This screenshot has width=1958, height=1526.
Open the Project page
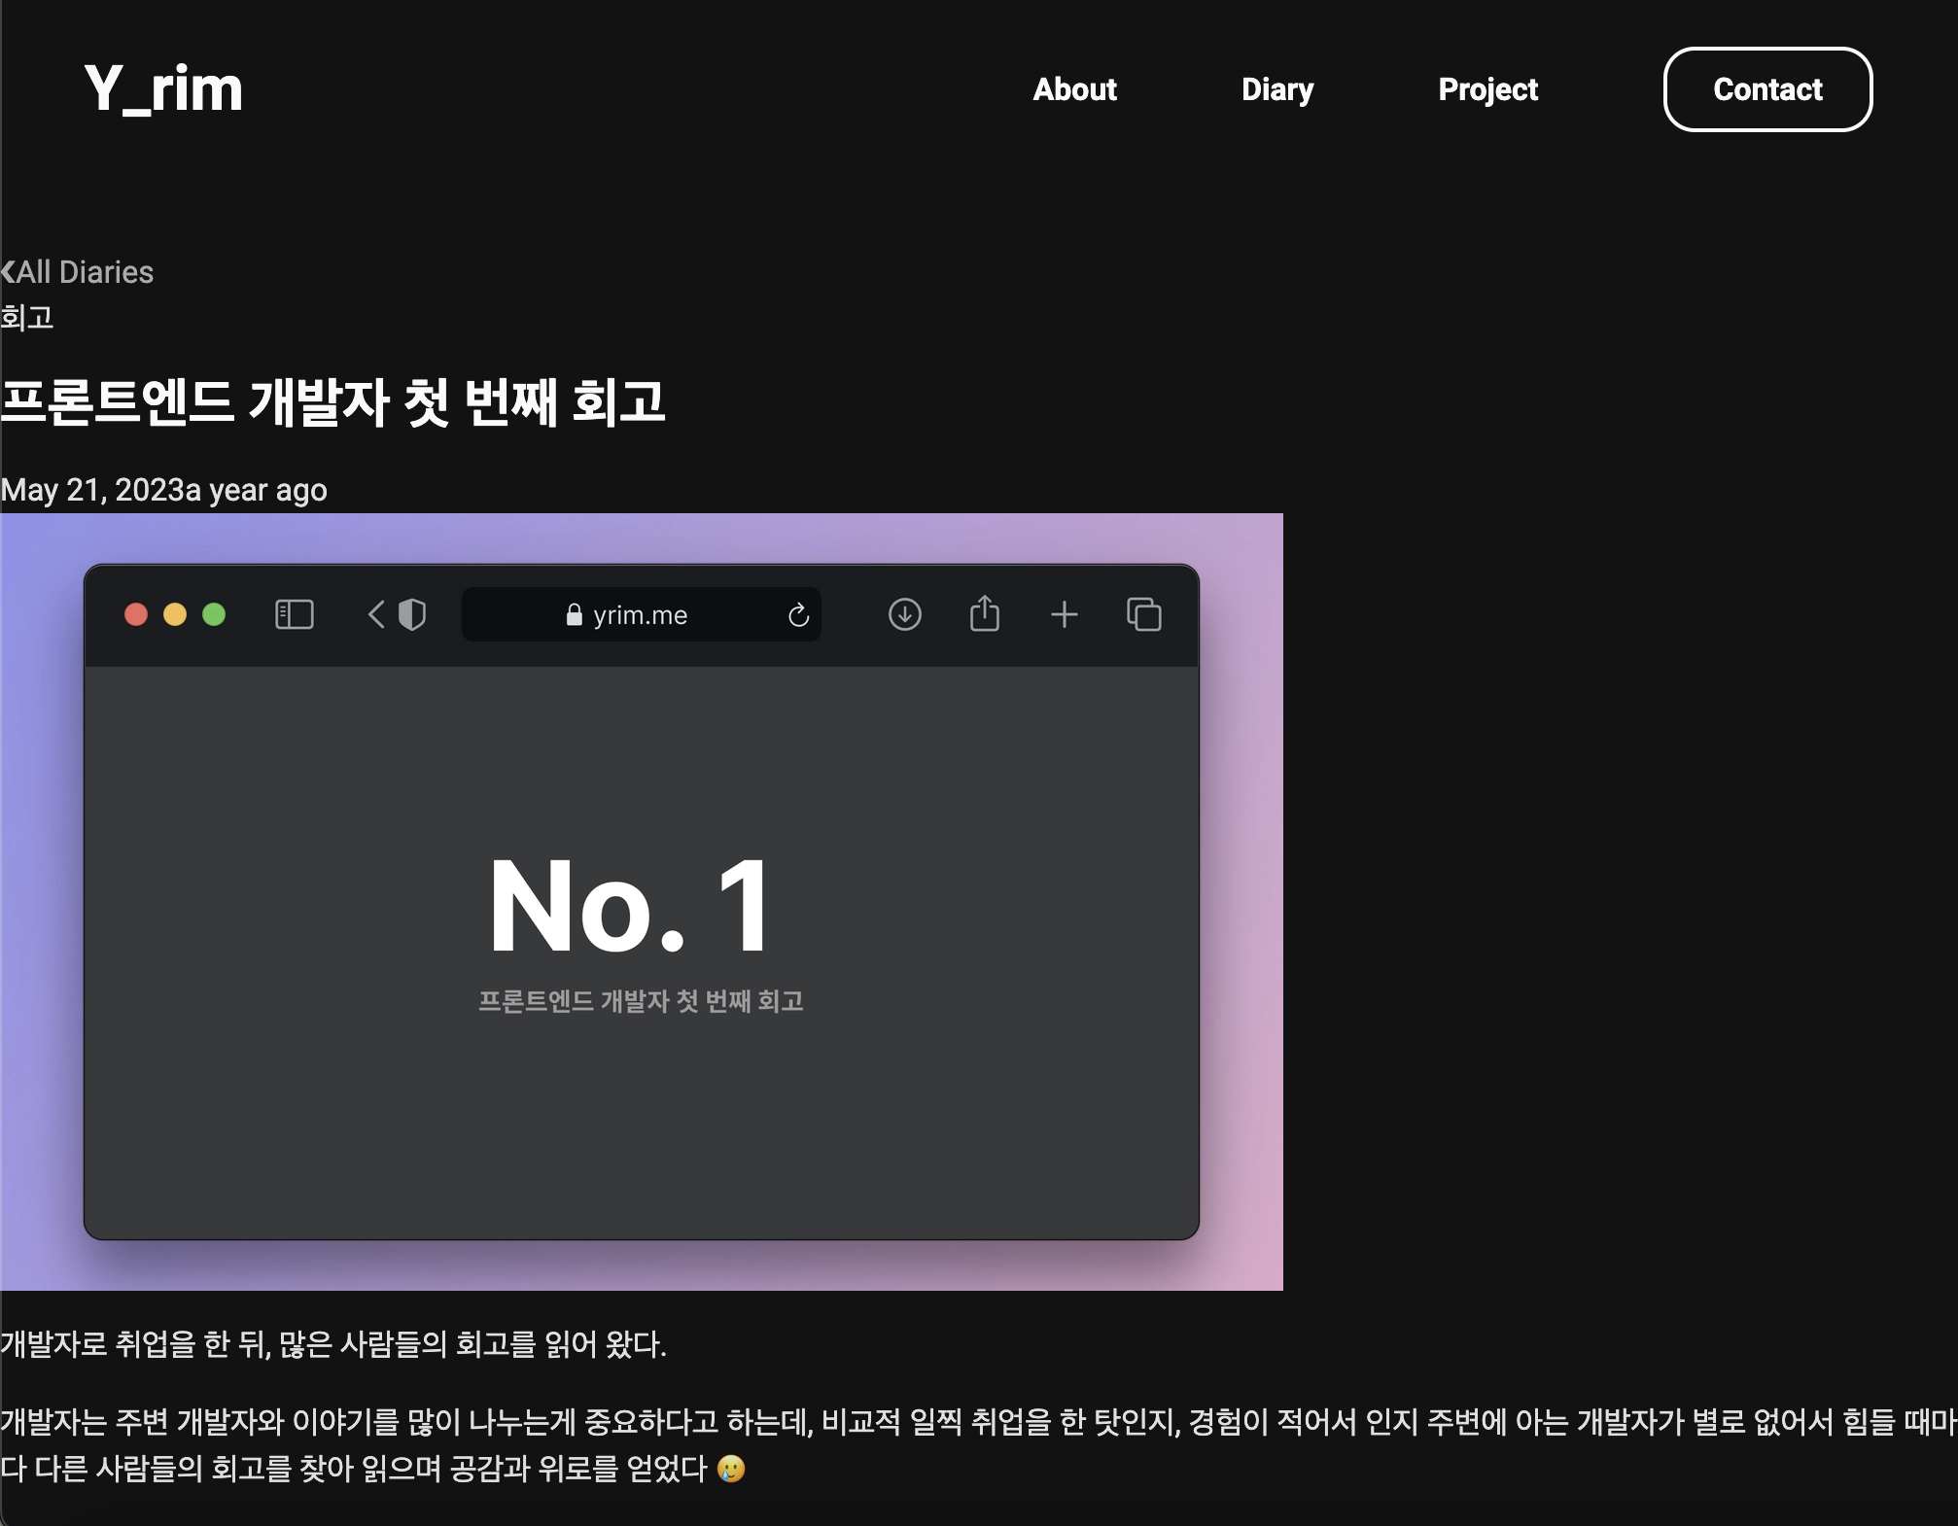tap(1487, 89)
